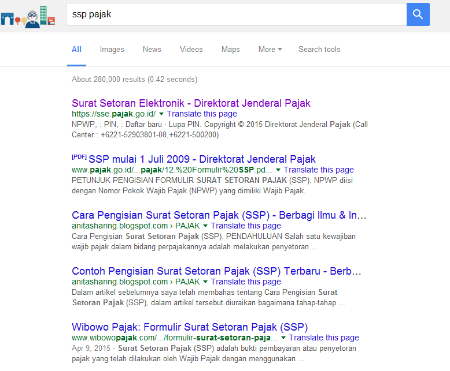Click inside the 'ssp pajak' search box
Viewport: 450px width, 371px height.
click(236, 14)
